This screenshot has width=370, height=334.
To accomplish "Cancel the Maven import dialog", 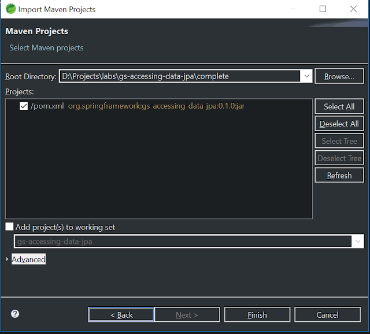I will (327, 315).
